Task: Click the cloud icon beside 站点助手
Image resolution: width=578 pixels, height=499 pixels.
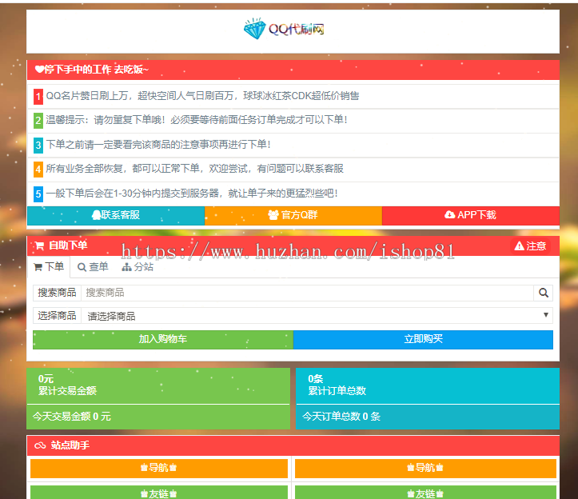Action: 40,445
